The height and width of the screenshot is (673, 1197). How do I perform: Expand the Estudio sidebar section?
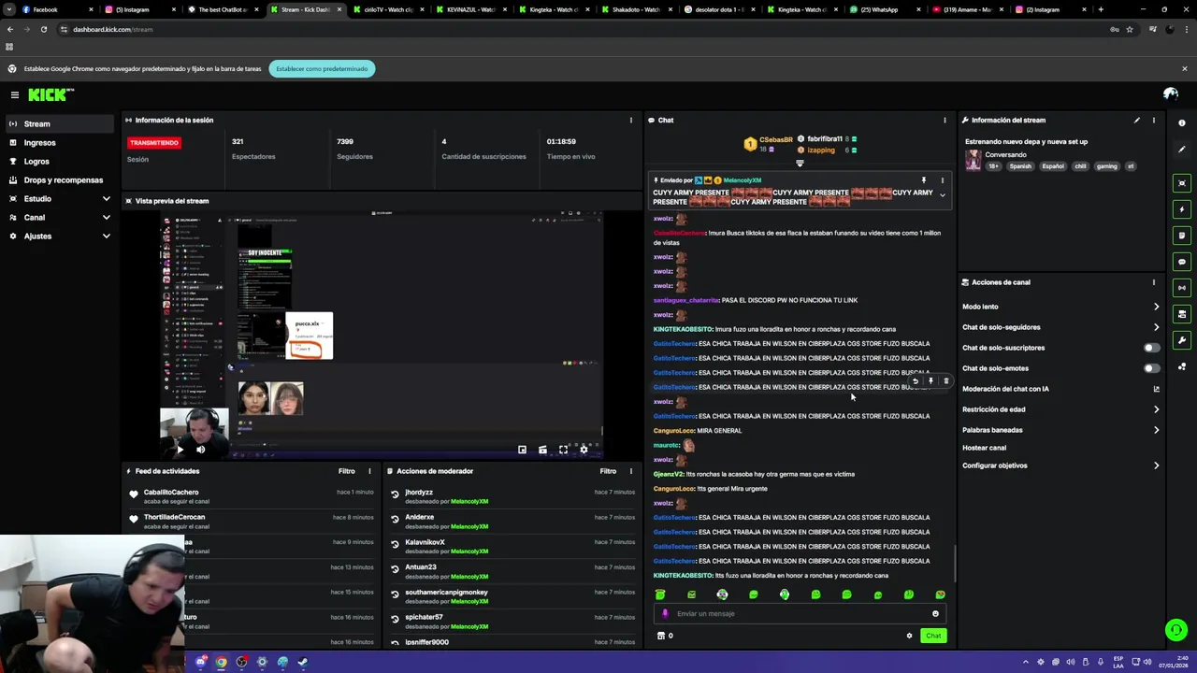tap(58, 198)
